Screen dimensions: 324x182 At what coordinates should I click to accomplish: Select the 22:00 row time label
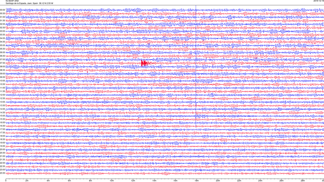pos(2,163)
